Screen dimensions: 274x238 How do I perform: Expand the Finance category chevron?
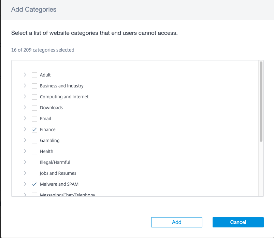[25, 129]
